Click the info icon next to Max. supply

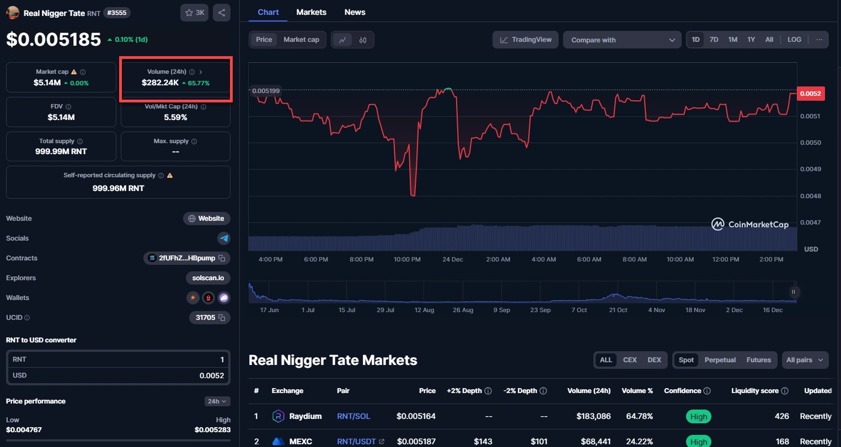tap(194, 141)
